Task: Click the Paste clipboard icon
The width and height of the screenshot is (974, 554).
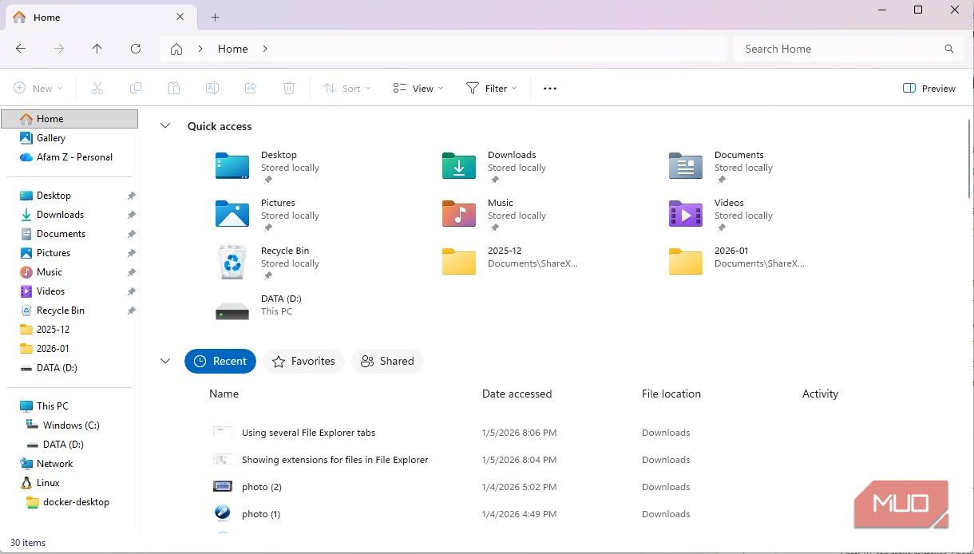Action: [174, 89]
